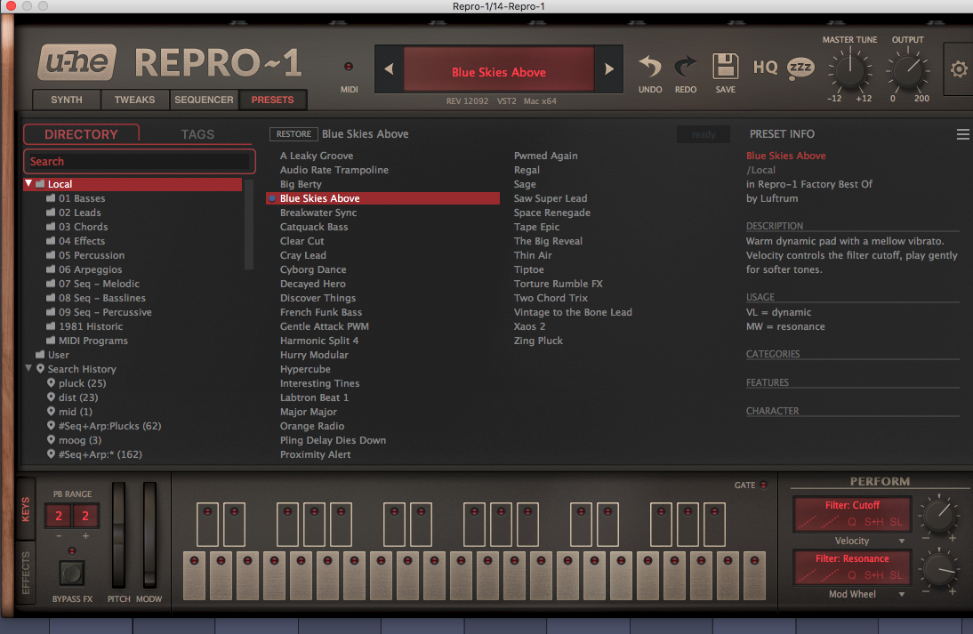
Task: Toggle SL in Filter: Resonance display
Action: coord(896,575)
